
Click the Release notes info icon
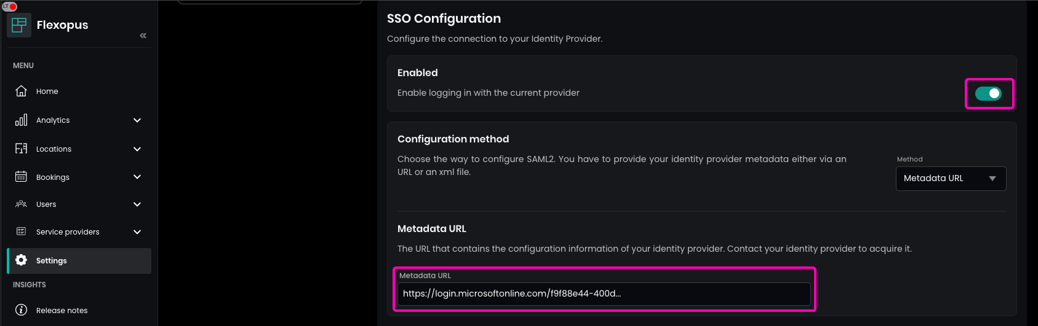click(21, 310)
